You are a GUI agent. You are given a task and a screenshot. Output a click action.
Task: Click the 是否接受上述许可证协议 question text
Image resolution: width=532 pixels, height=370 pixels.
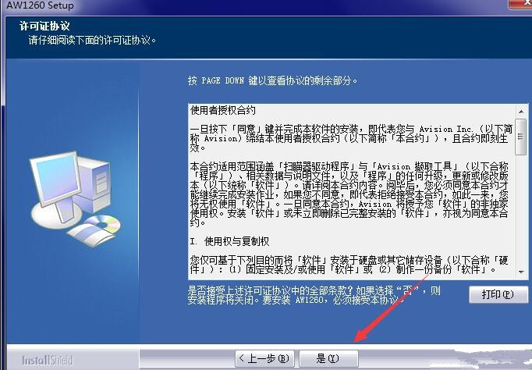tap(314, 295)
